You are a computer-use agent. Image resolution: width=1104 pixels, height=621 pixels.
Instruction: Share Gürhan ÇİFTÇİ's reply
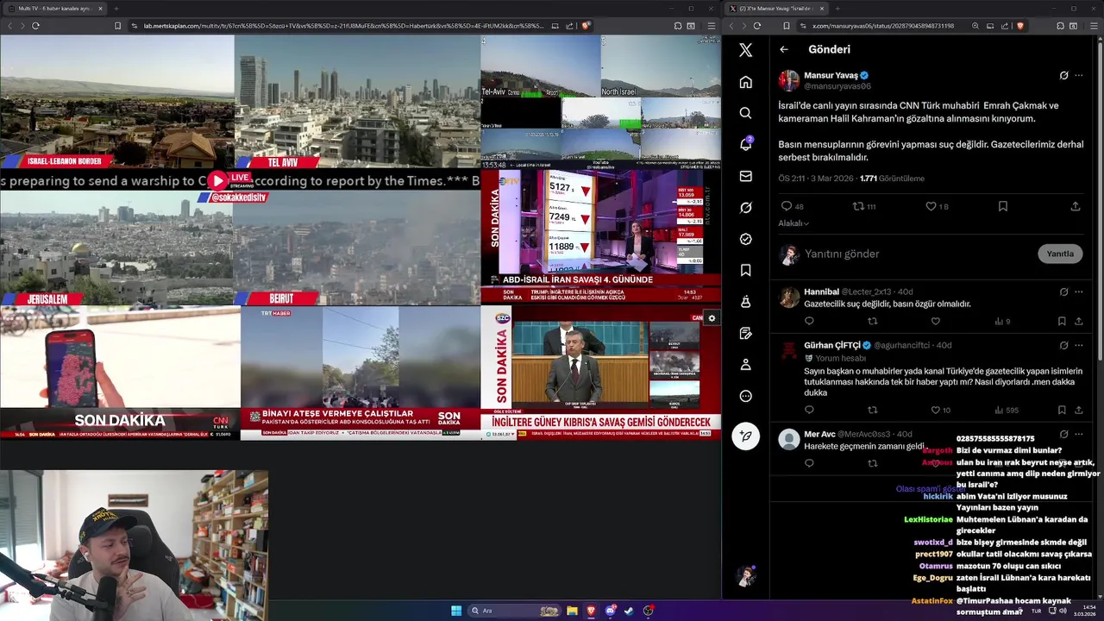pos(1078,411)
